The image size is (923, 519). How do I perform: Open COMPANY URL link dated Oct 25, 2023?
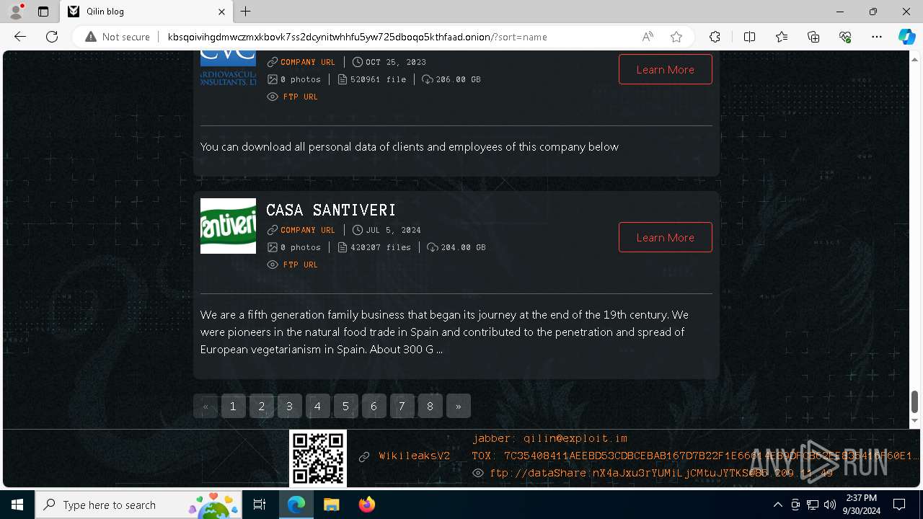coord(308,62)
